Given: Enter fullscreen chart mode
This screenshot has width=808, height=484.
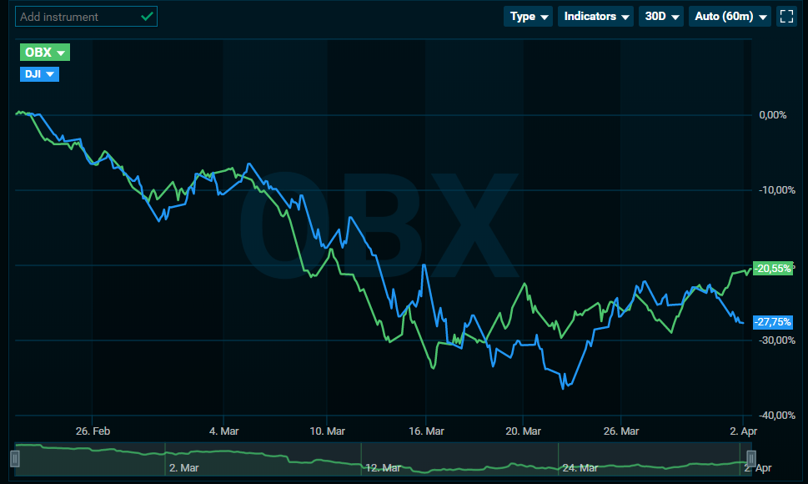Looking at the screenshot, I should pyautogui.click(x=787, y=17).
